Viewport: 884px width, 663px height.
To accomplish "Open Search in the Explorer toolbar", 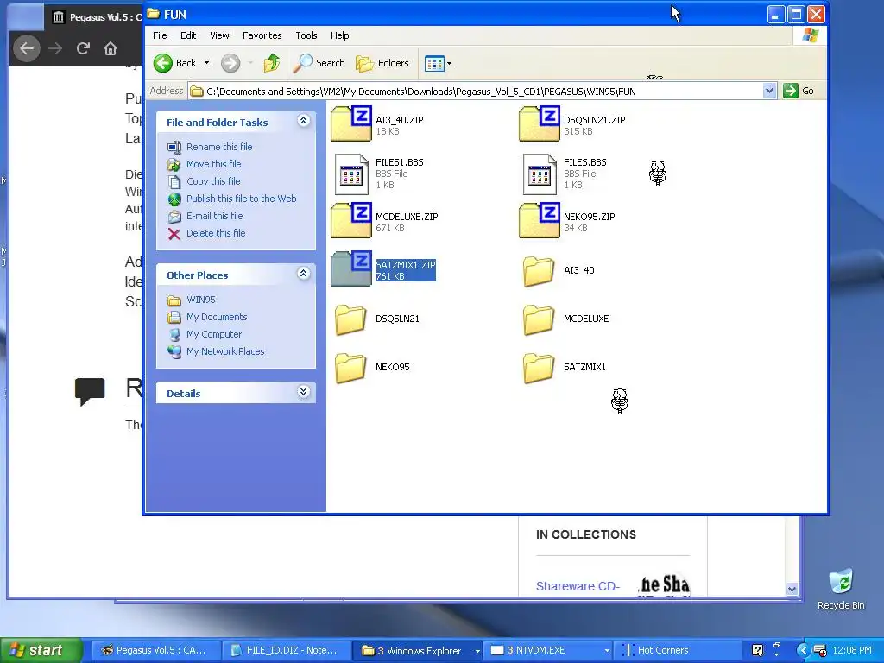I will tap(319, 63).
